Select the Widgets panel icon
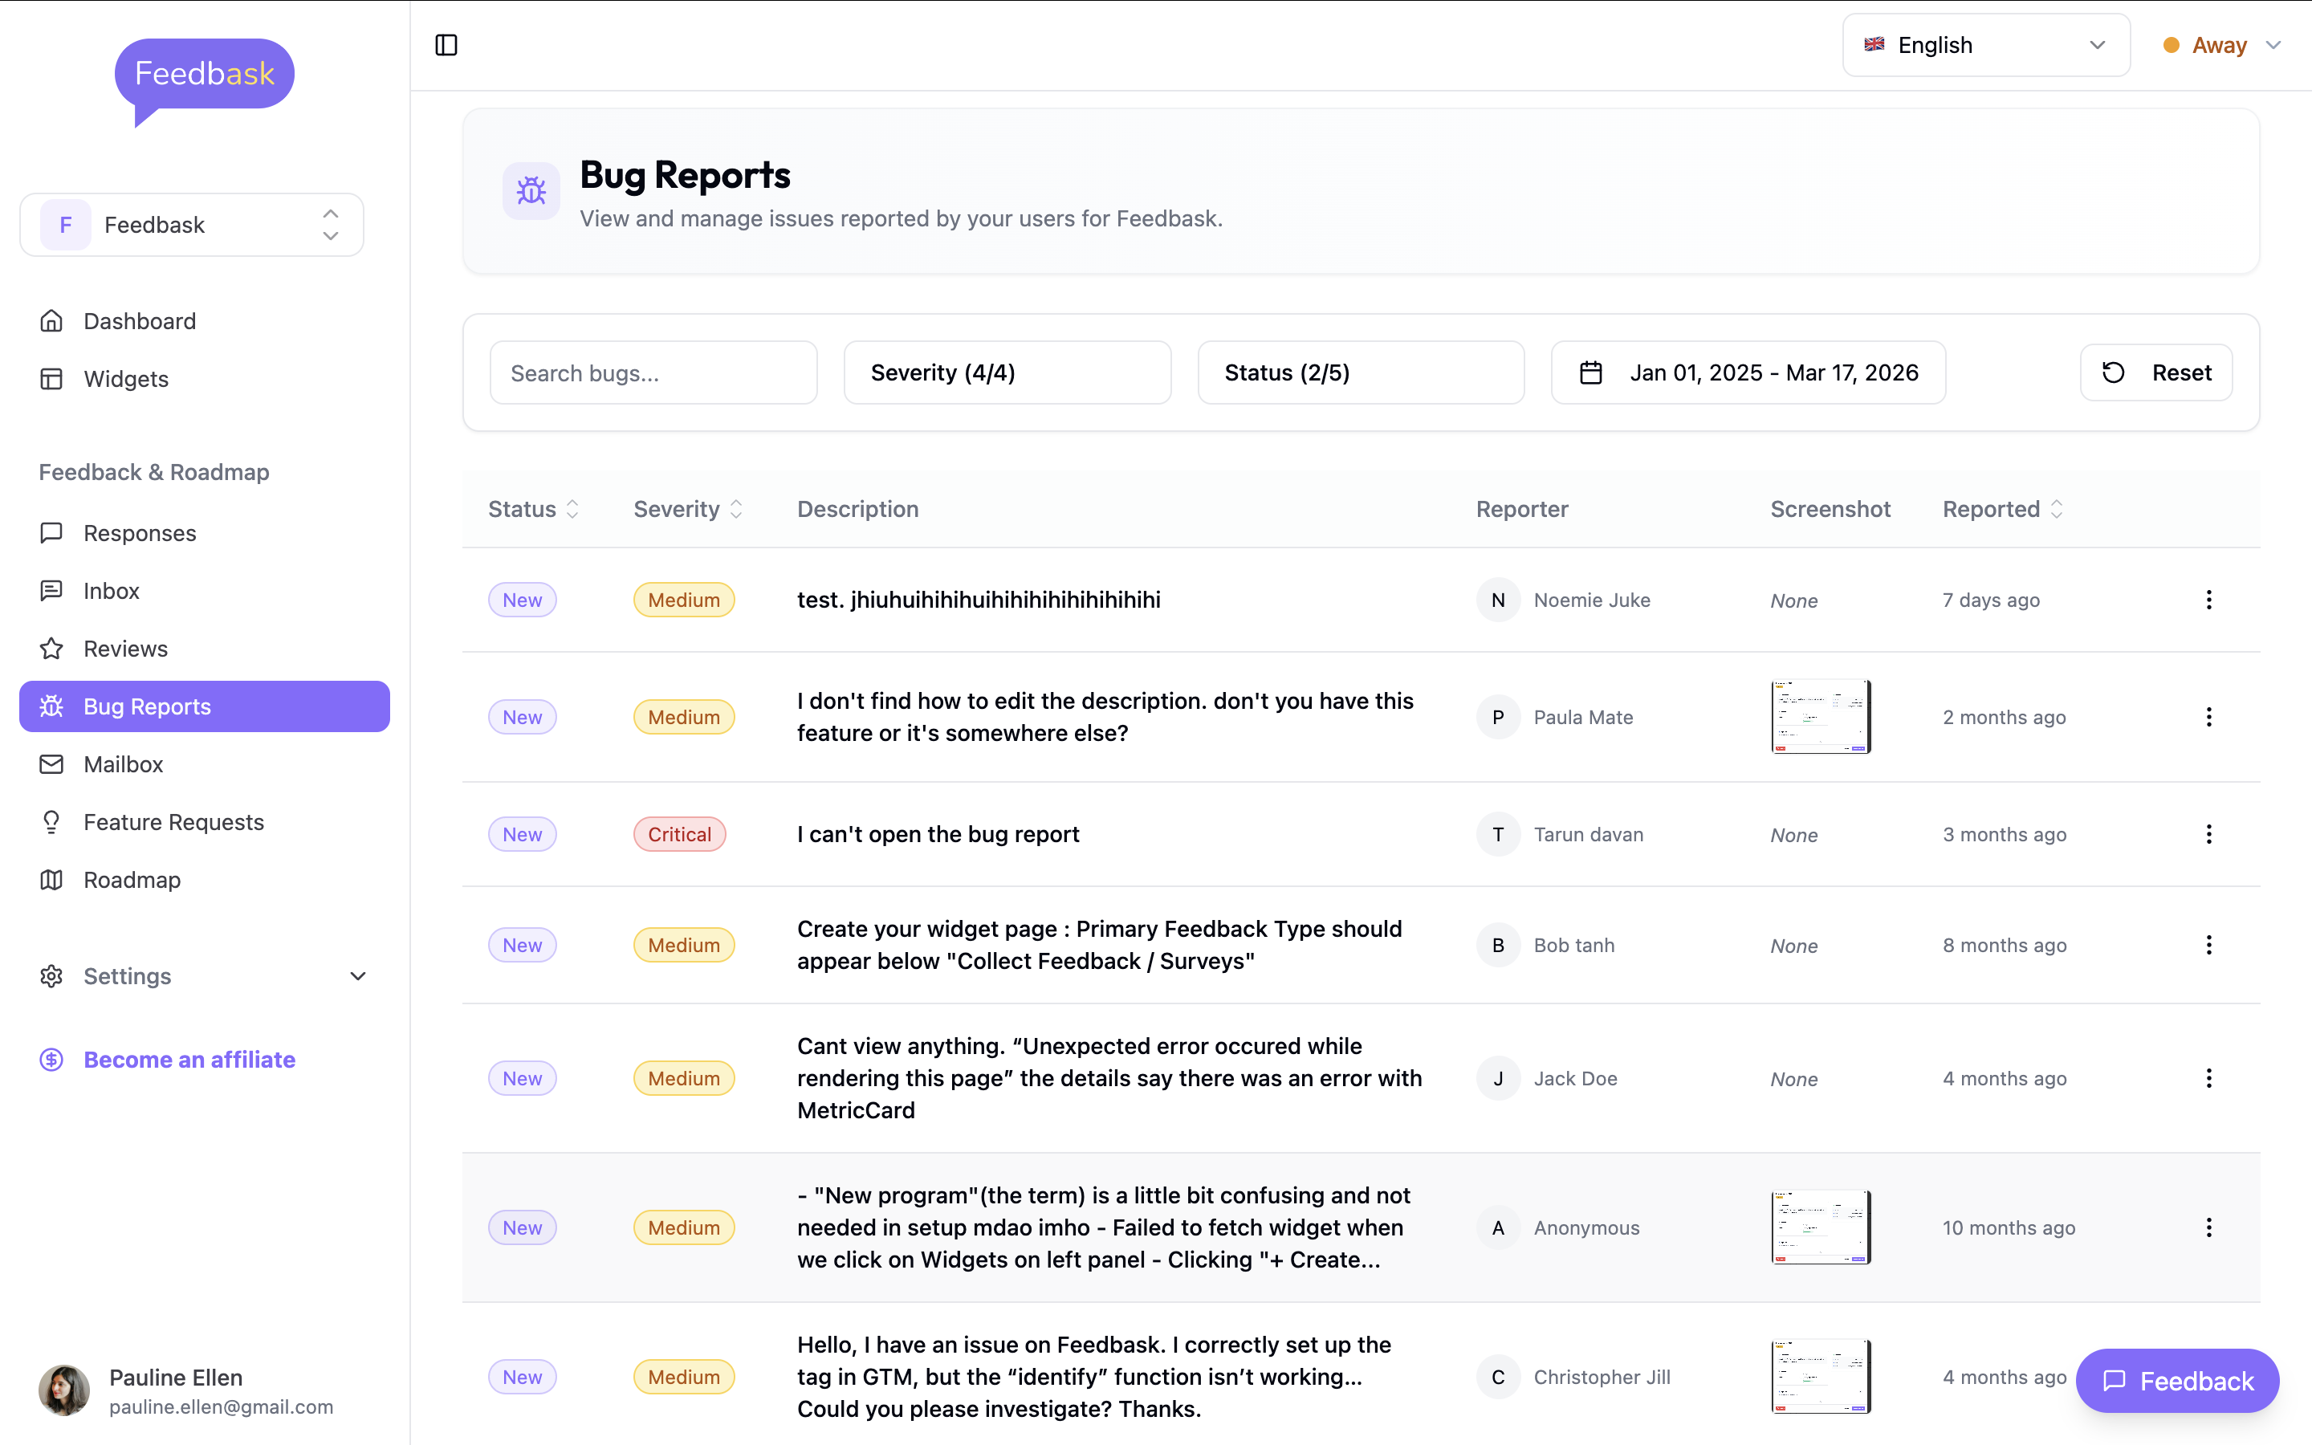This screenshot has width=2312, height=1445. (51, 378)
